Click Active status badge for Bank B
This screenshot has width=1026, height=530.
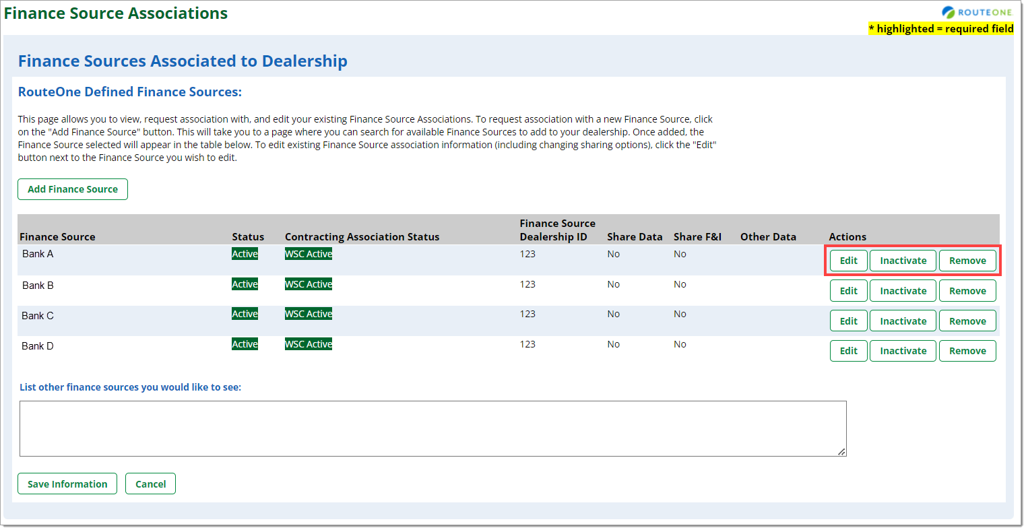[x=245, y=284]
